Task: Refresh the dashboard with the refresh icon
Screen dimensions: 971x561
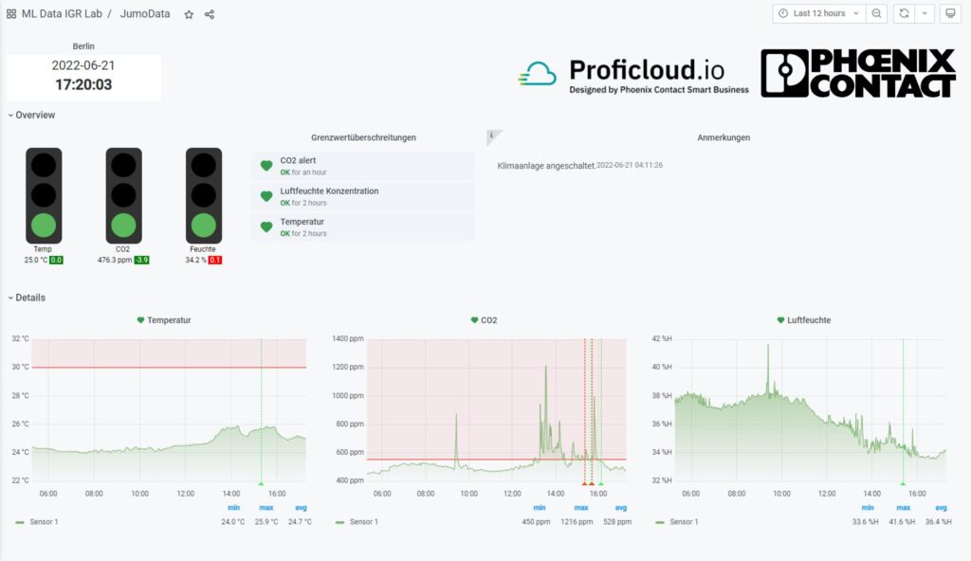Action: click(x=904, y=13)
